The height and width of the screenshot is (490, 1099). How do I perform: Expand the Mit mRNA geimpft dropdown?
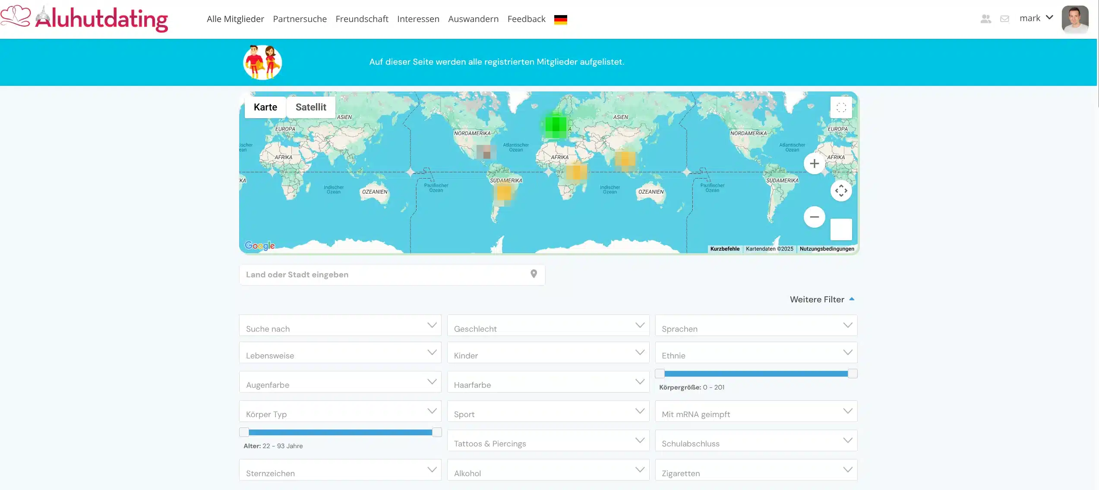756,411
